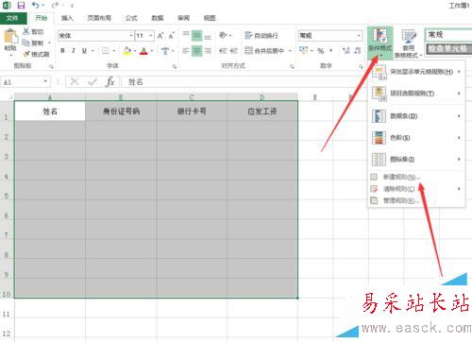
Task: Select the column C header
Action: pos(192,97)
